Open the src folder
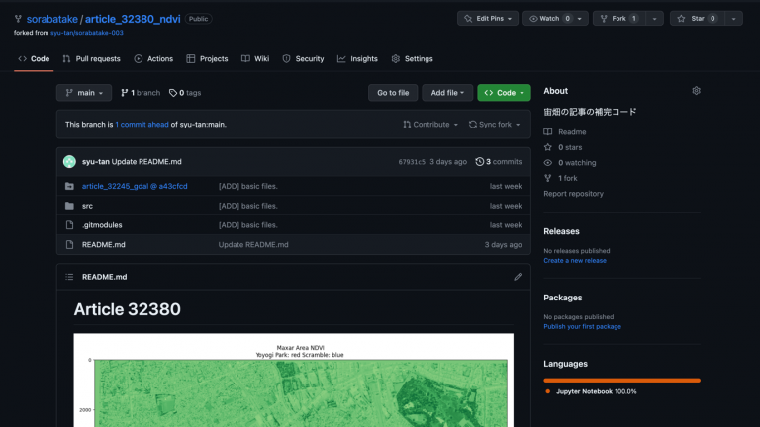Image resolution: width=760 pixels, height=427 pixels. (x=87, y=206)
